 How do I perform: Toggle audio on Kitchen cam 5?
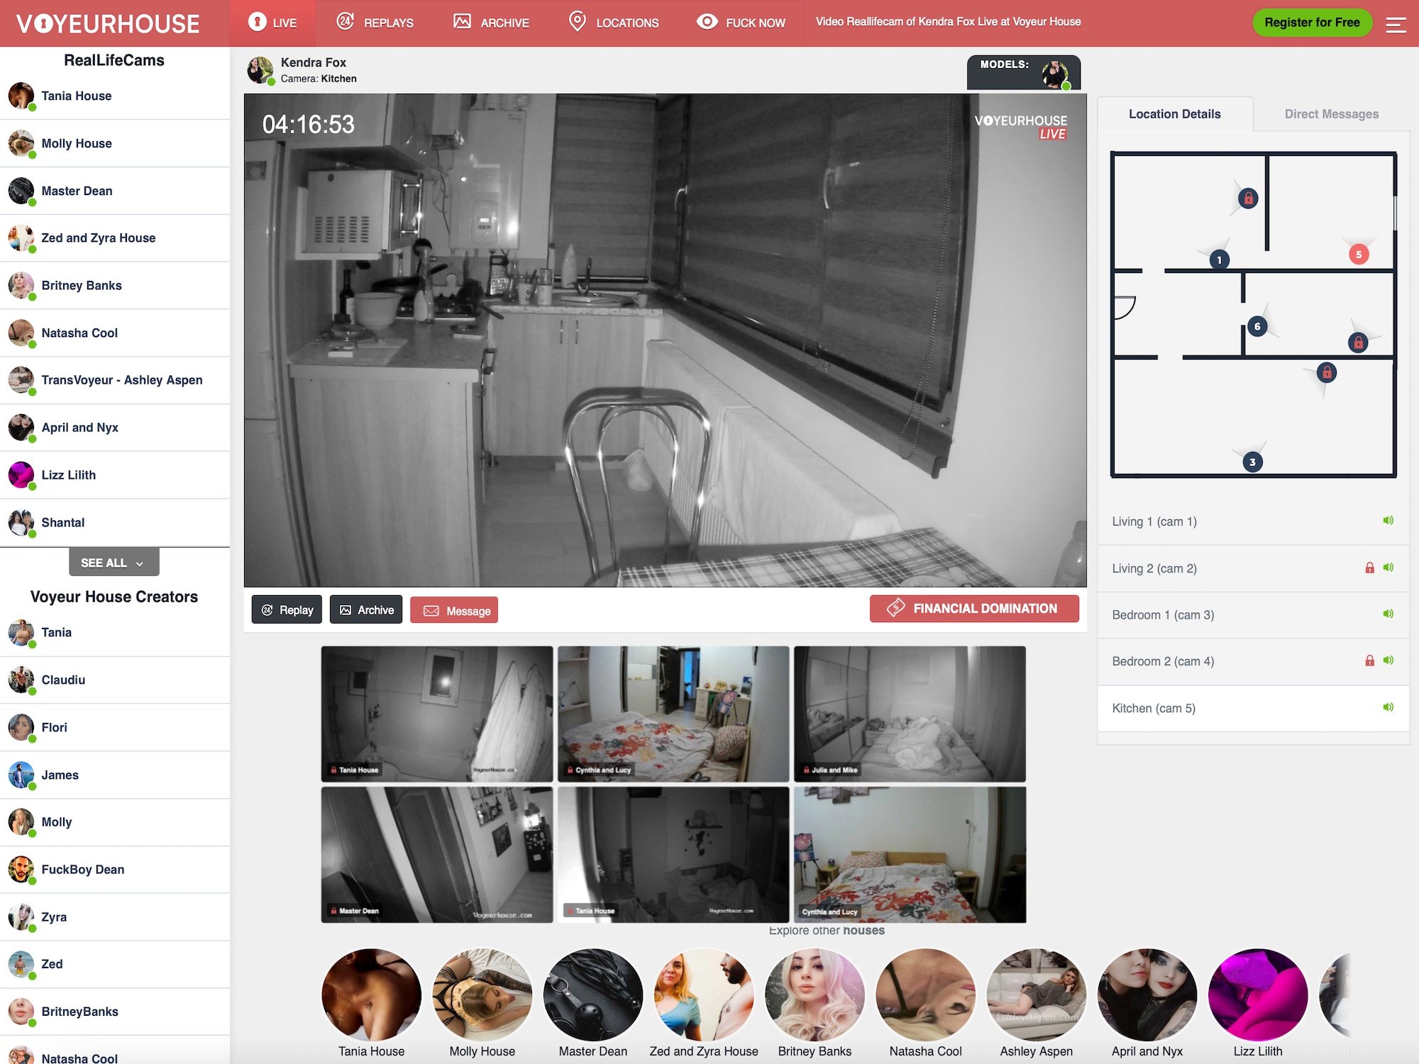[x=1388, y=706]
